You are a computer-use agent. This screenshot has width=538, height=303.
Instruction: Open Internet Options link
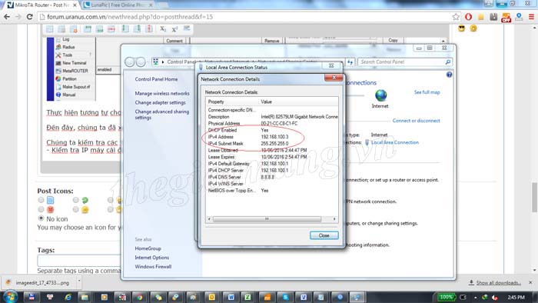click(151, 258)
